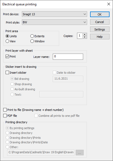Open Help for queue printing
This screenshot has height=161, width=113.
(x=100, y=37)
